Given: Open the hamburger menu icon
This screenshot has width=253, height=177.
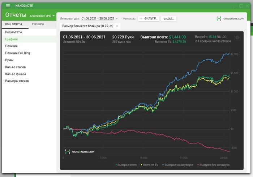Looking at the screenshot, I should 8,6.
